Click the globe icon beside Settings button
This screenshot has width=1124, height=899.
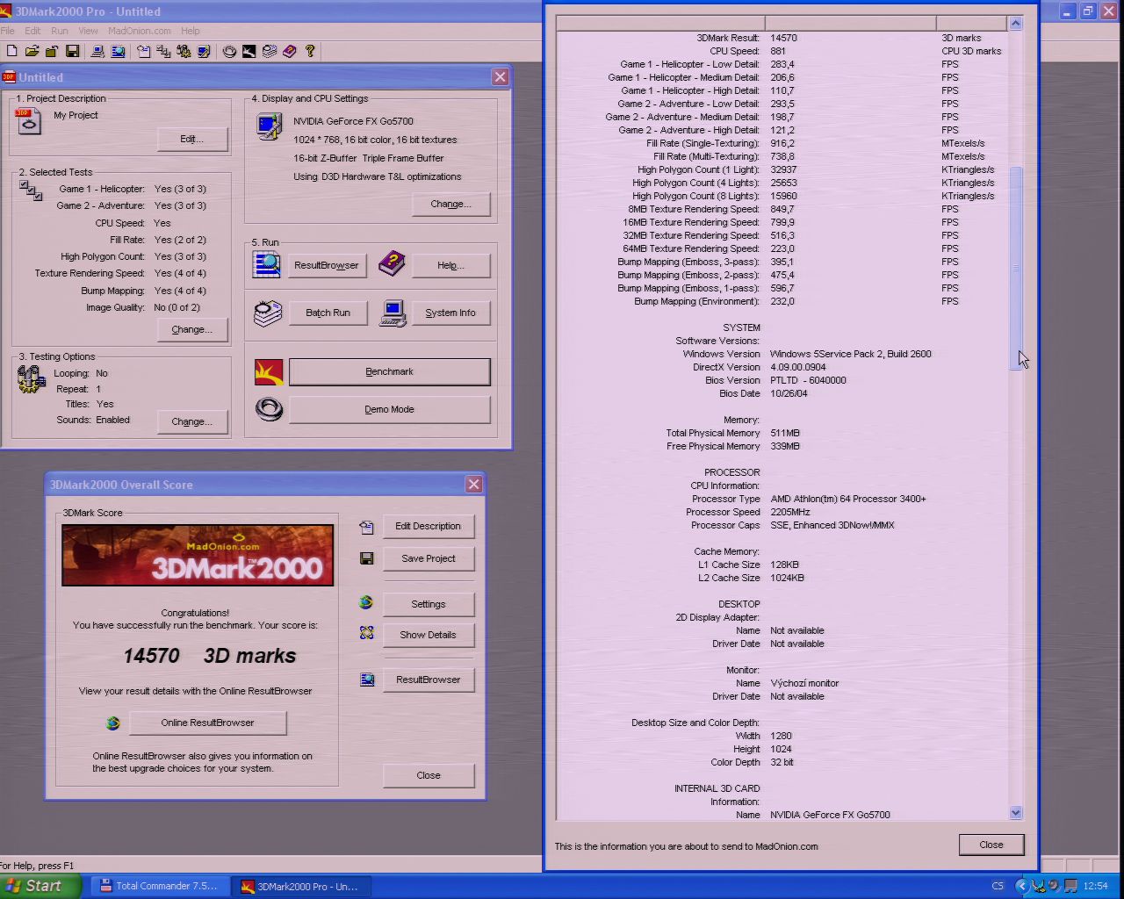pos(366,602)
